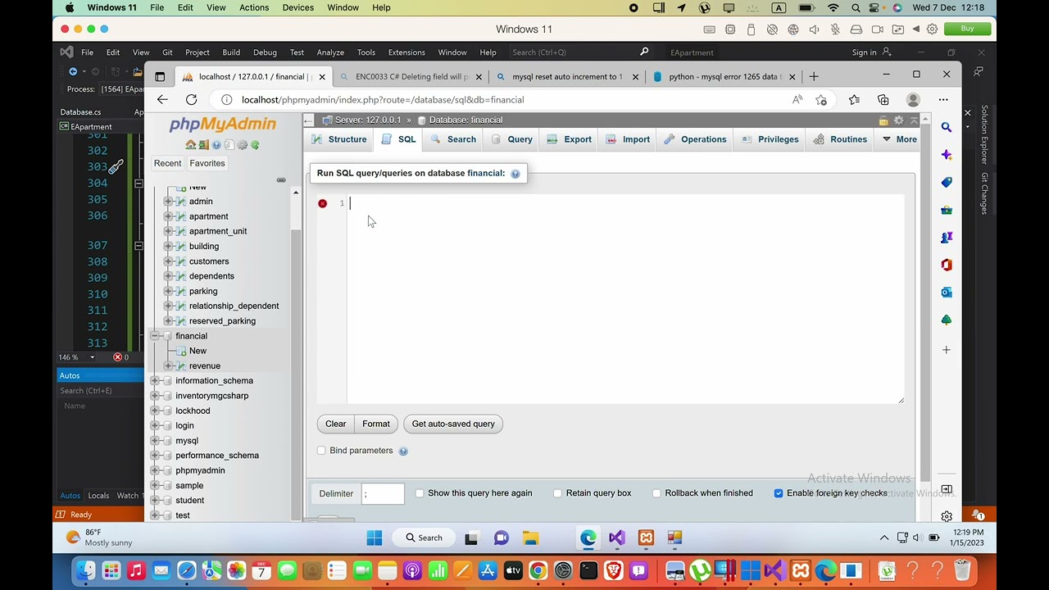Open the Import tab
The height and width of the screenshot is (590, 1049).
[x=628, y=139]
